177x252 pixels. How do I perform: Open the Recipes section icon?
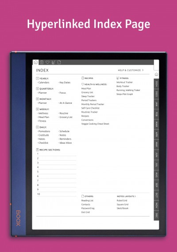[83, 78]
